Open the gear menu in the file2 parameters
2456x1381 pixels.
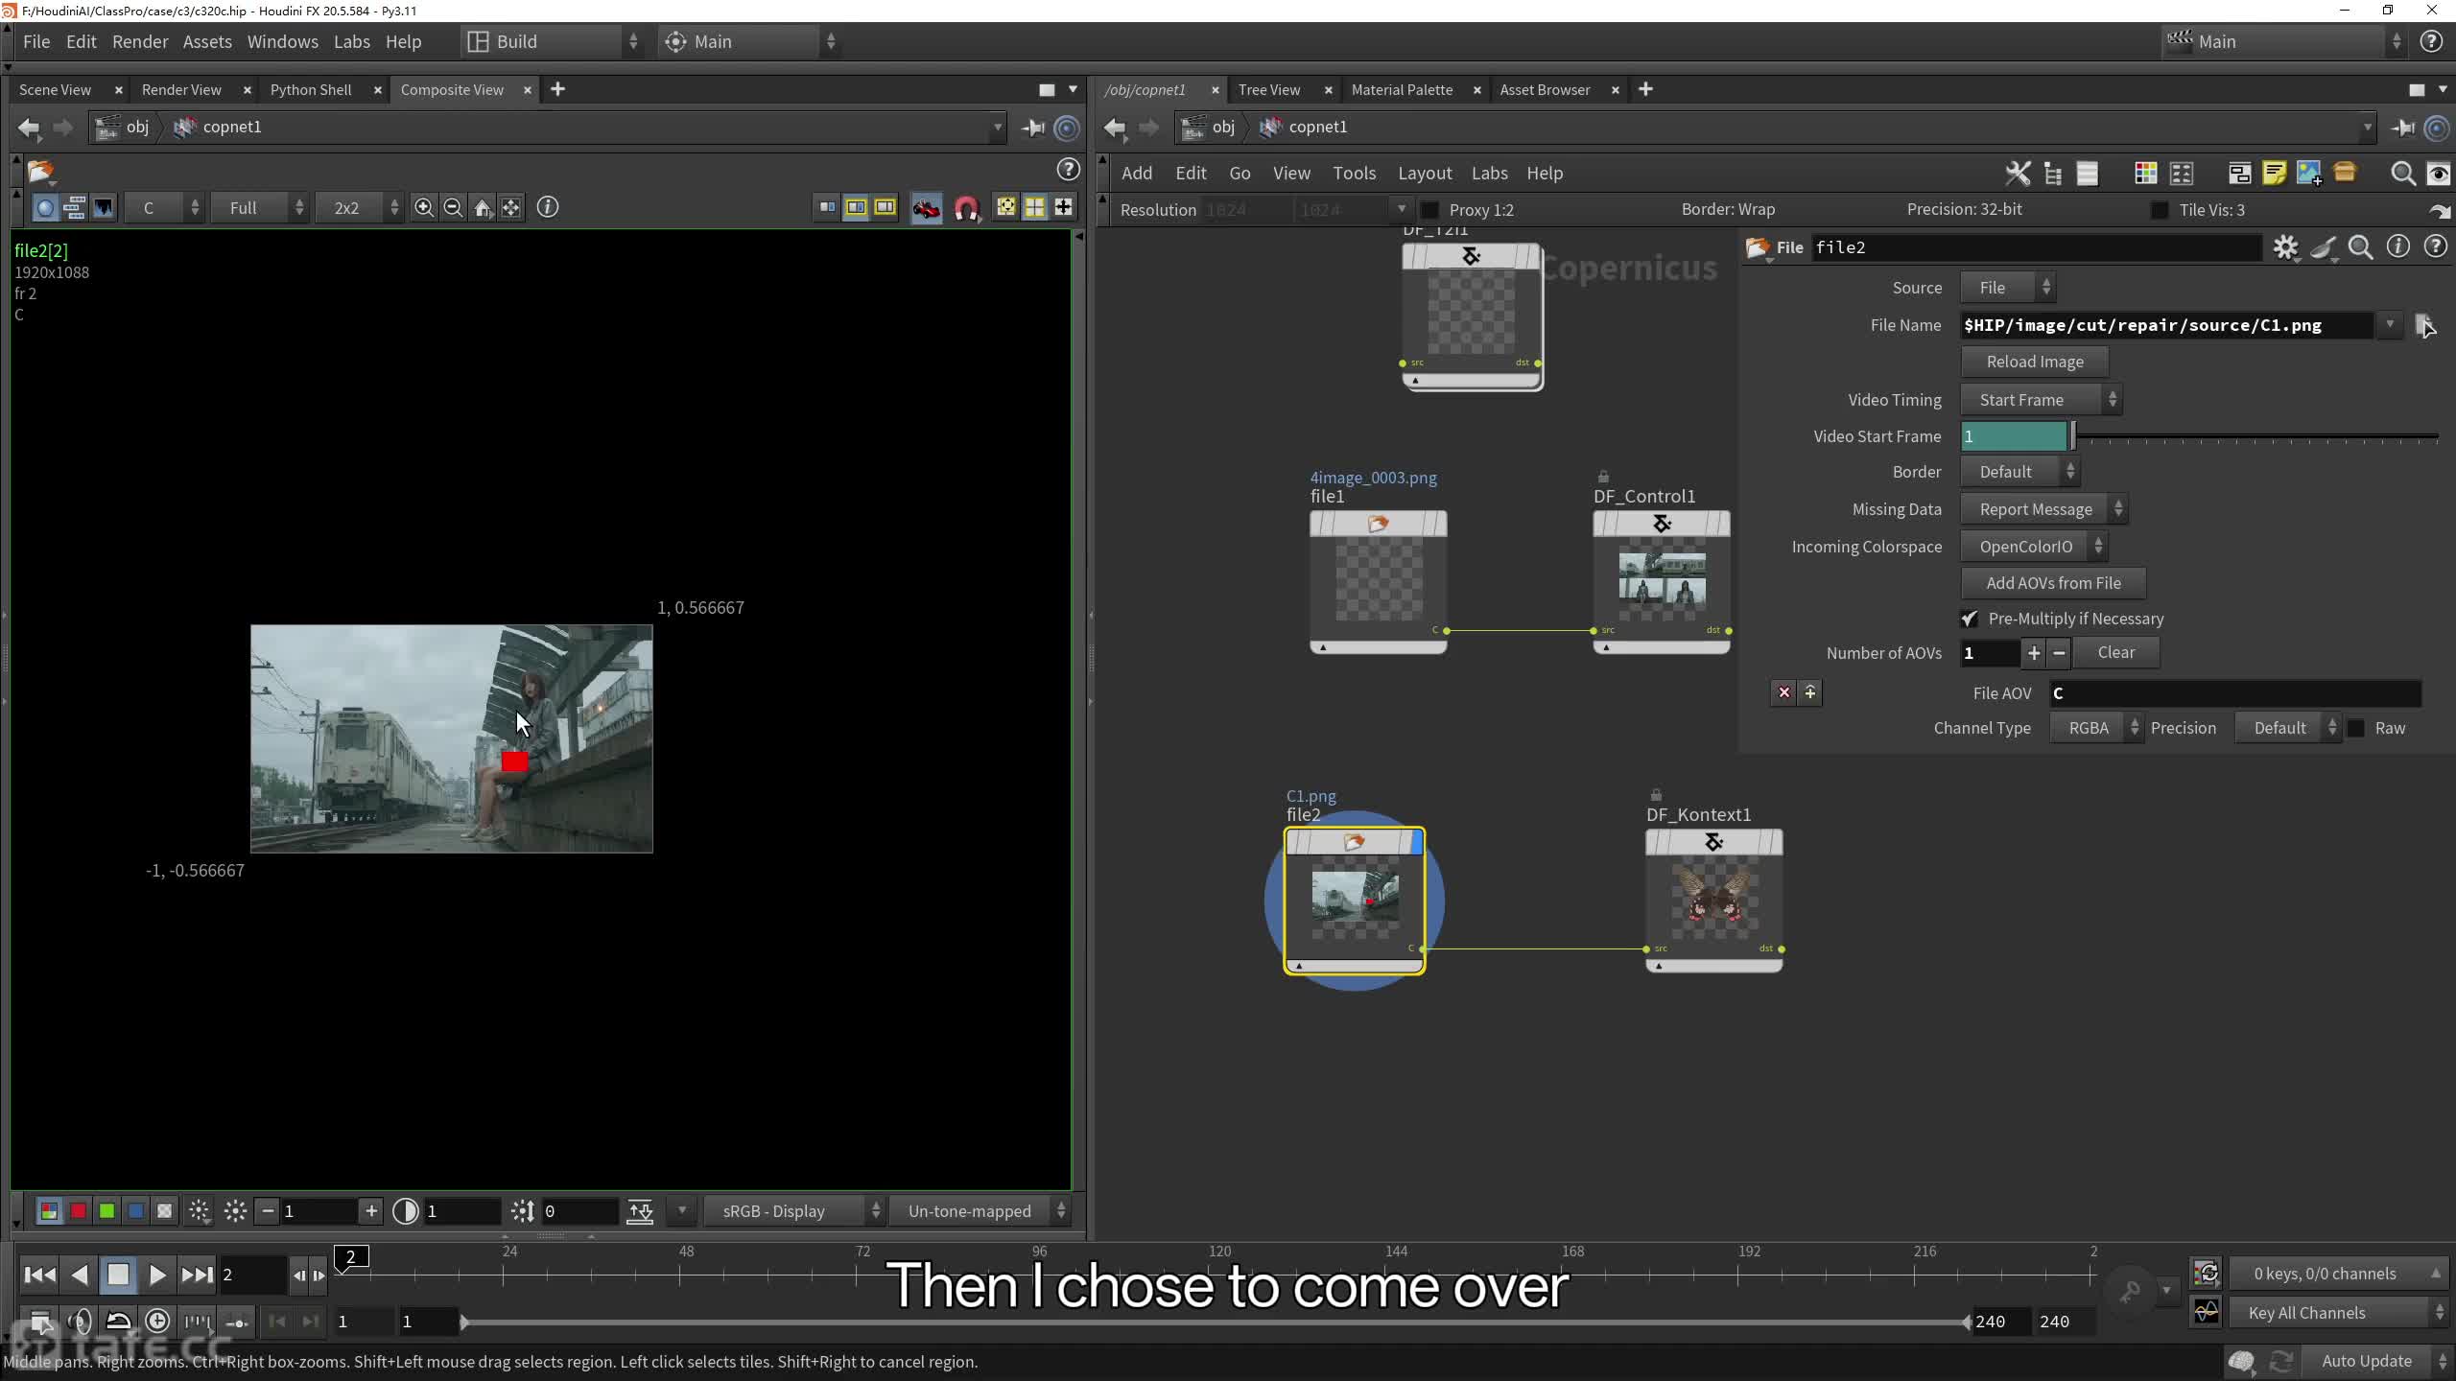(2286, 246)
